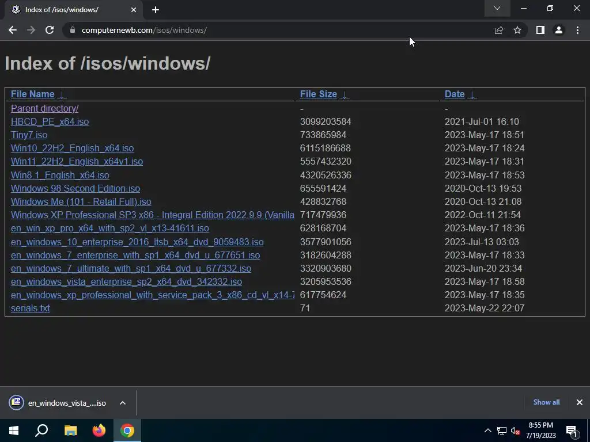Click date 2023-Jul-13 03:03
590x442 pixels.
pos(482,242)
